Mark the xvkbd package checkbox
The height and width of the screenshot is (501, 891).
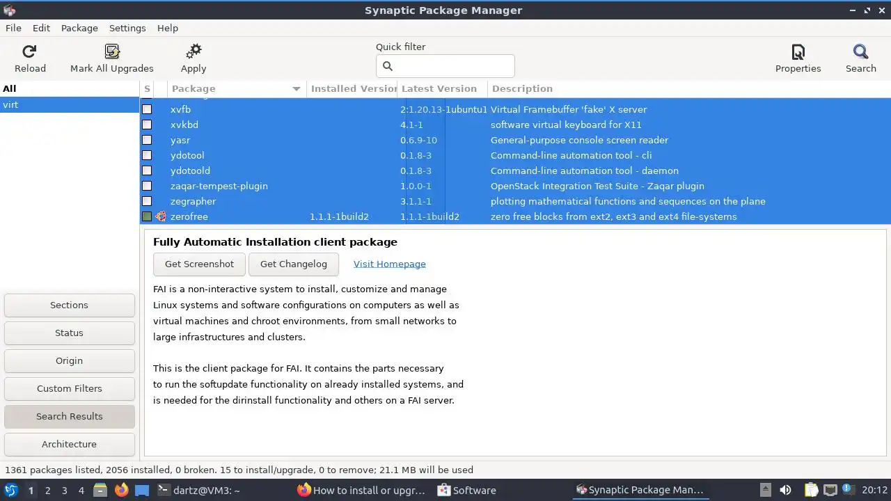point(147,125)
